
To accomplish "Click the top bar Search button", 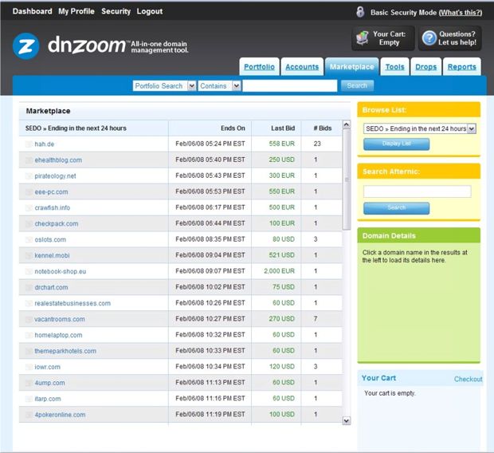I will click(357, 86).
